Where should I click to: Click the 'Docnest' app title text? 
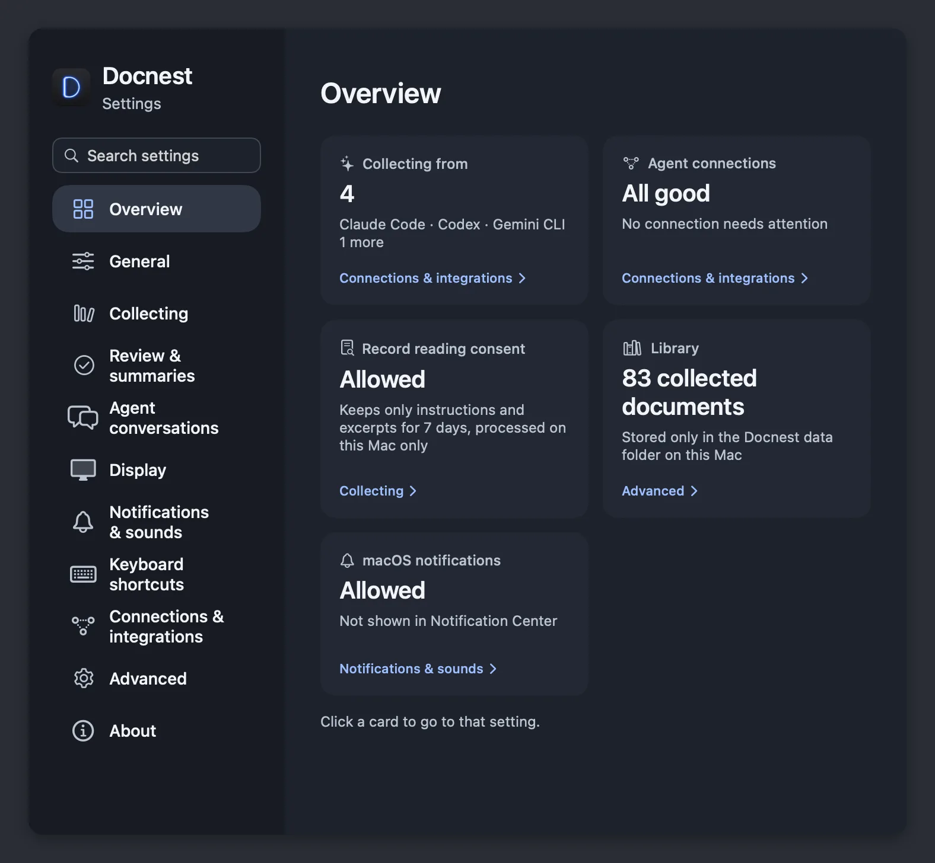[x=147, y=76]
